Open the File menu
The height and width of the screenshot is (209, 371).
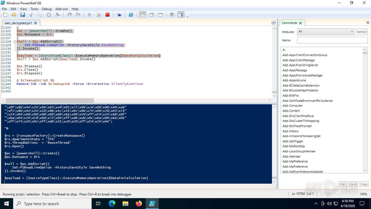tap(4, 9)
